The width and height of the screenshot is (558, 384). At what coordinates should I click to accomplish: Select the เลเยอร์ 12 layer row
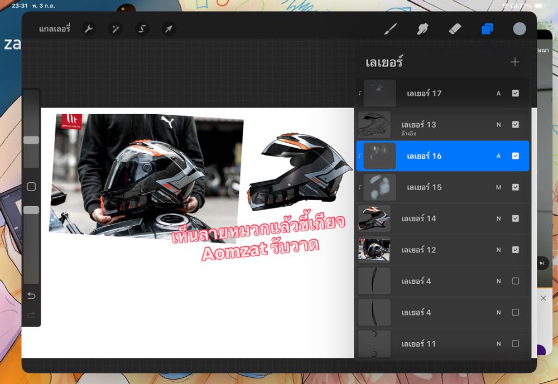[x=442, y=250]
